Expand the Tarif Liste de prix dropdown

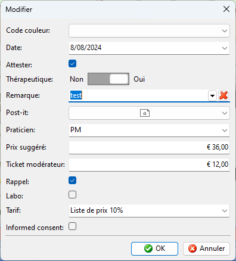coord(149,210)
